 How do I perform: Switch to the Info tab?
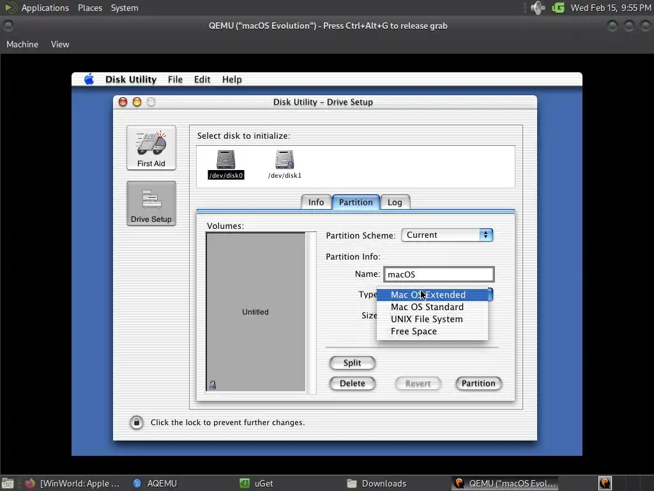coord(316,202)
